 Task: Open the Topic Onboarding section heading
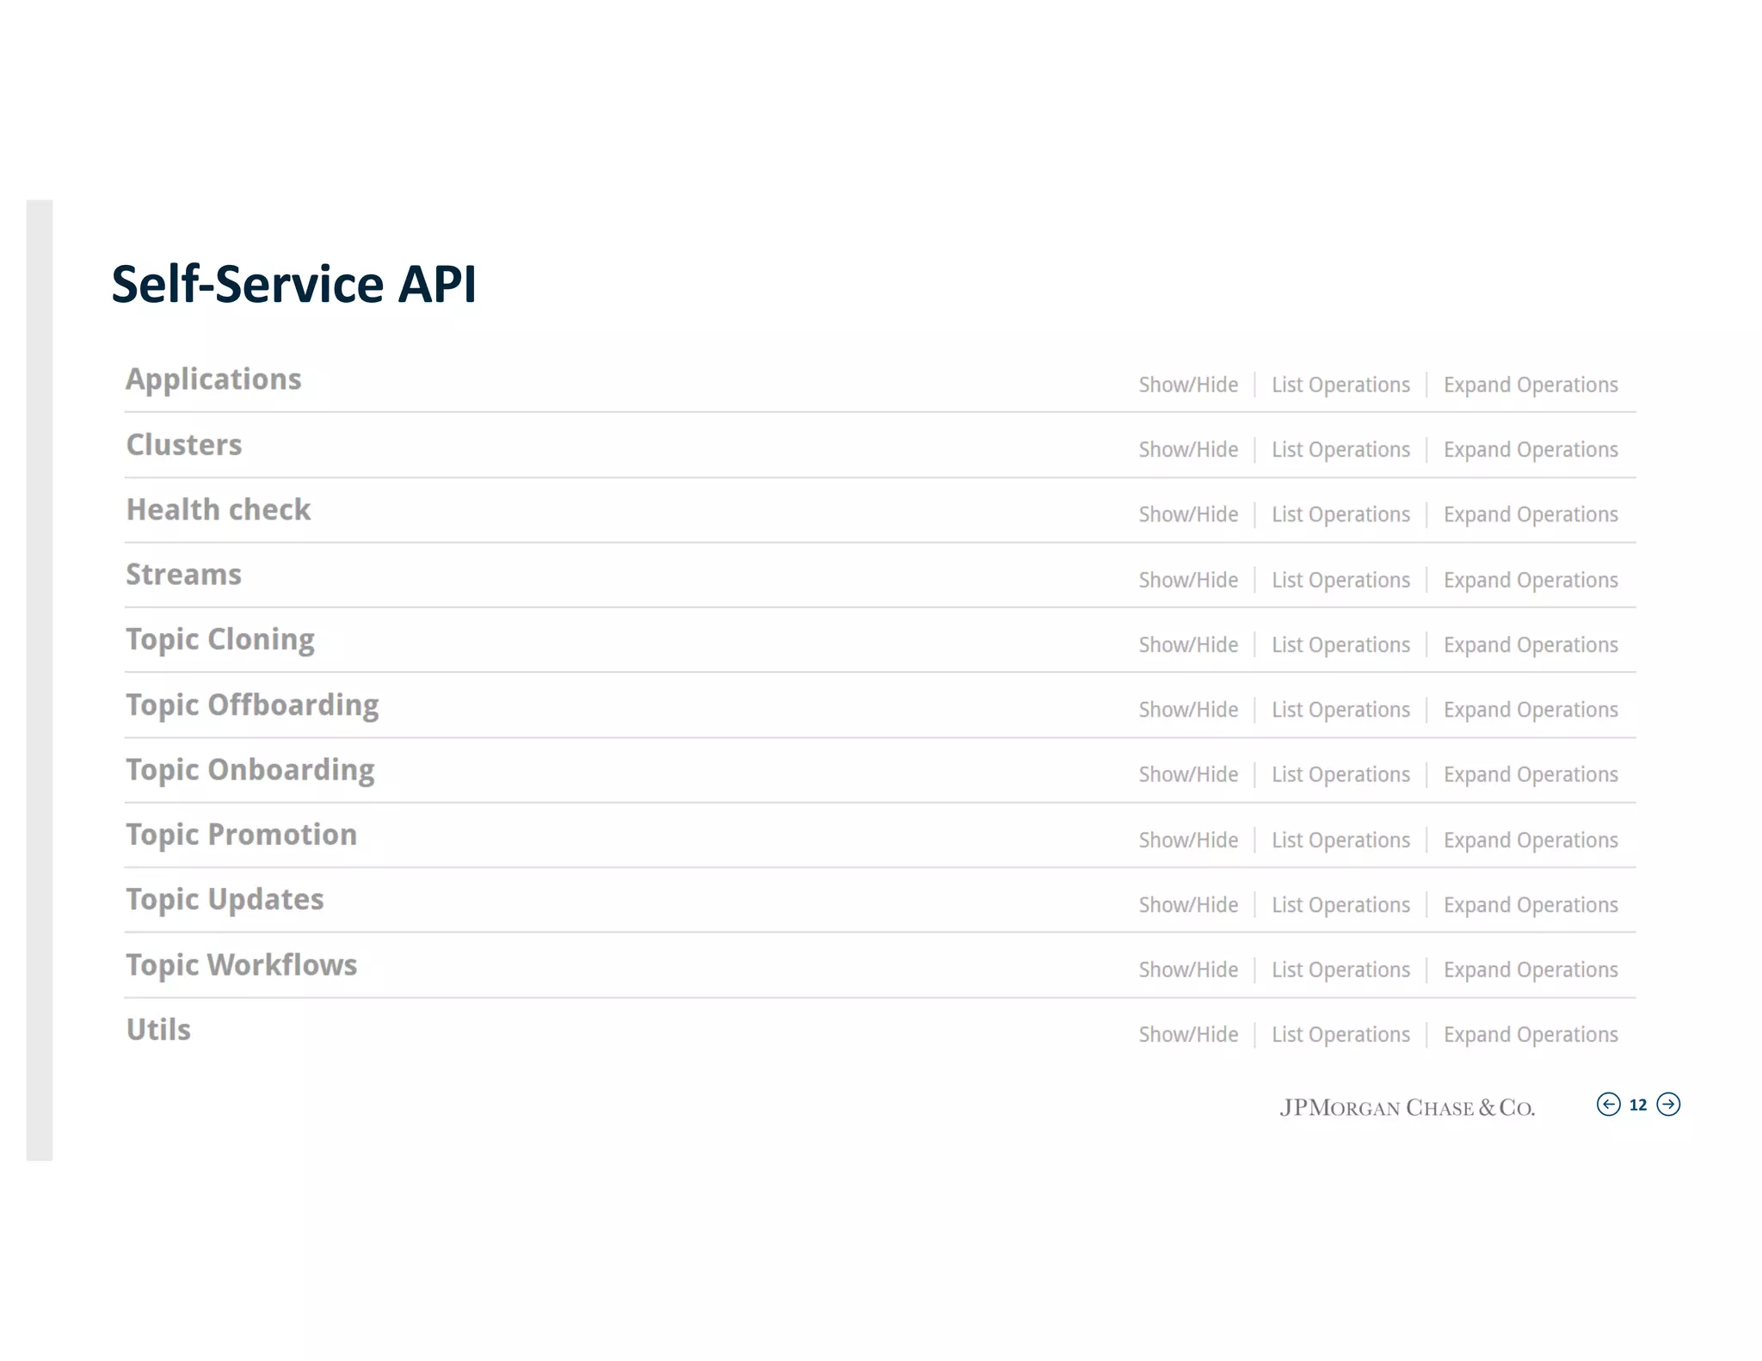point(250,770)
